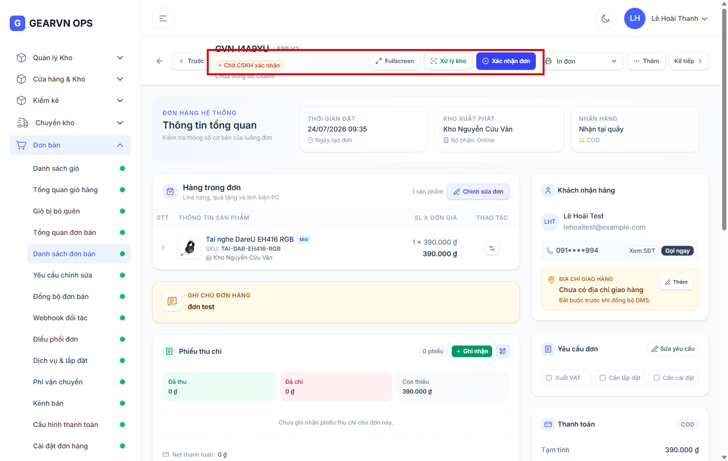Enable the Cần lắp đặt checkbox
This screenshot has width=728, height=461.
[602, 378]
